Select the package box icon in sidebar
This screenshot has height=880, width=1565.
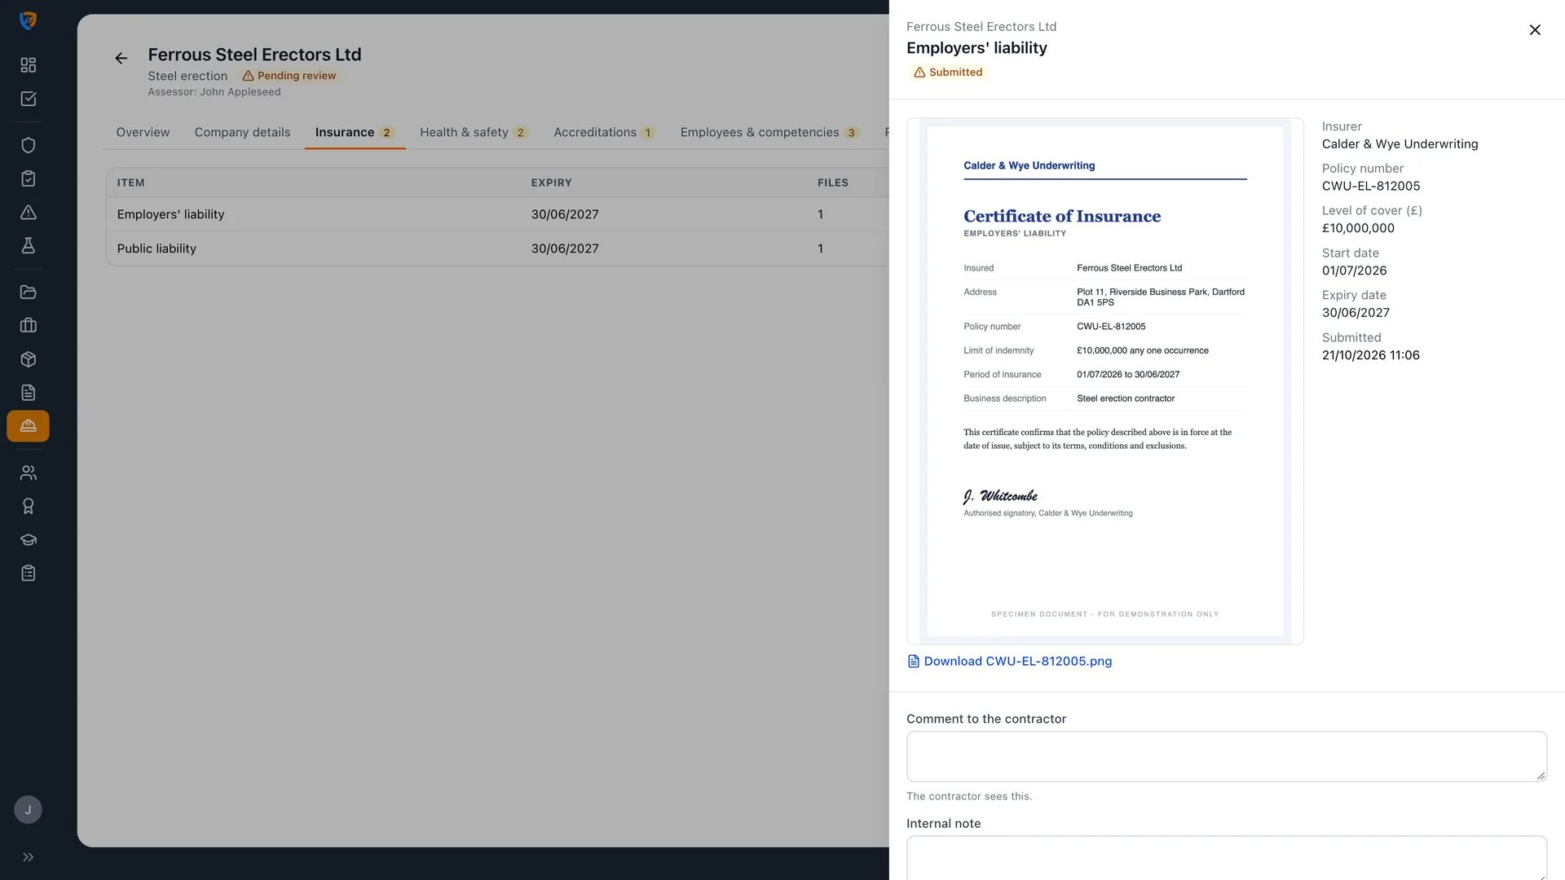coord(28,359)
